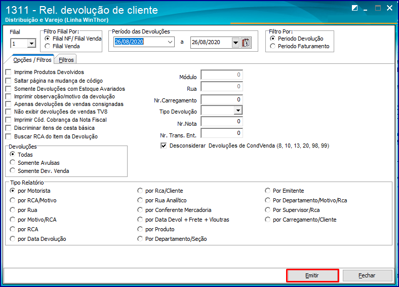This screenshot has height=287, width=399.
Task: Click the Fechar button
Action: [367, 275]
